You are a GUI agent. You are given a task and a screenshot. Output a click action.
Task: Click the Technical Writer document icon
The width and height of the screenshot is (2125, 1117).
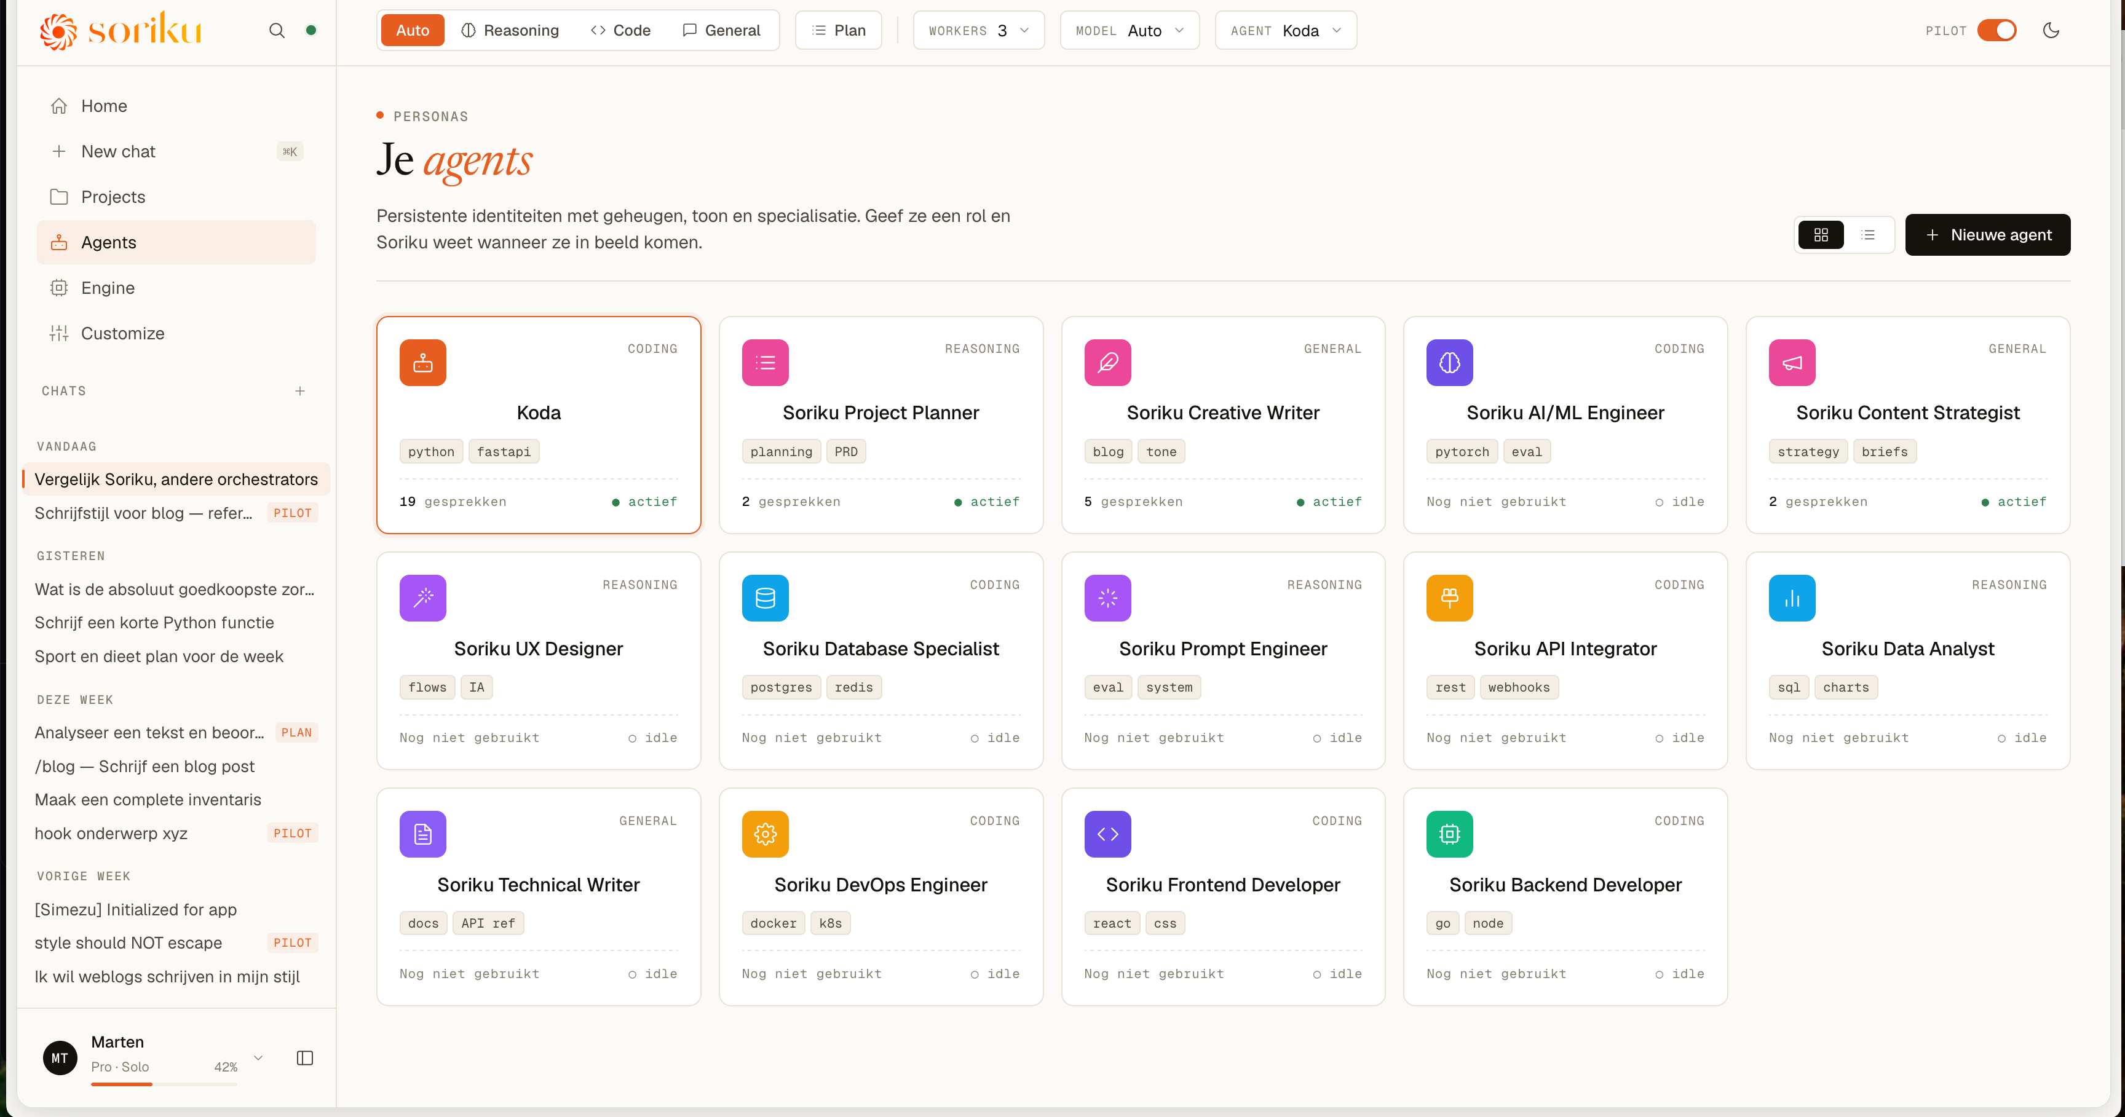pyautogui.click(x=423, y=834)
